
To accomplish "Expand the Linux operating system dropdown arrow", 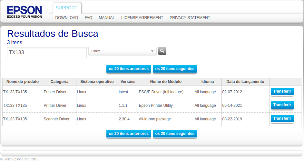I will pos(152,51).
